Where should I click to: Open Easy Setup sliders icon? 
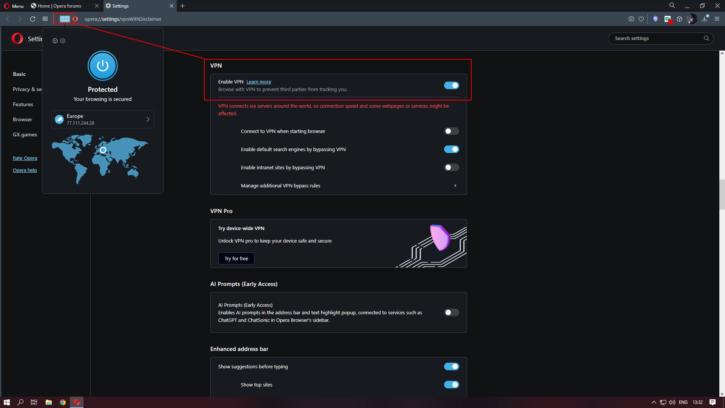tap(717, 19)
